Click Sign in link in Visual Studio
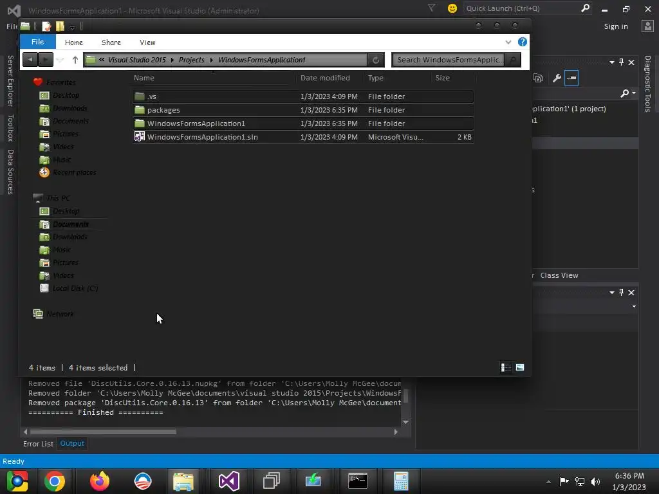This screenshot has width=659, height=494. [616, 26]
